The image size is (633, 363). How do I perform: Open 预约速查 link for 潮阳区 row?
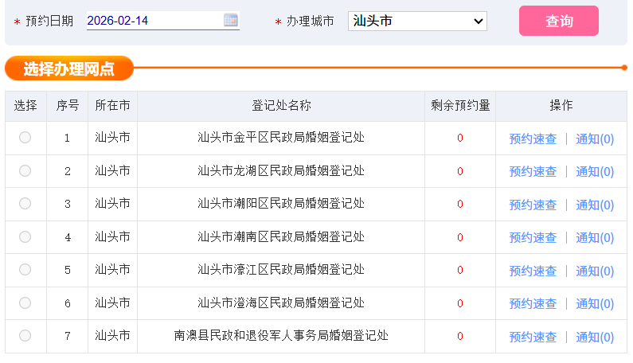click(533, 205)
